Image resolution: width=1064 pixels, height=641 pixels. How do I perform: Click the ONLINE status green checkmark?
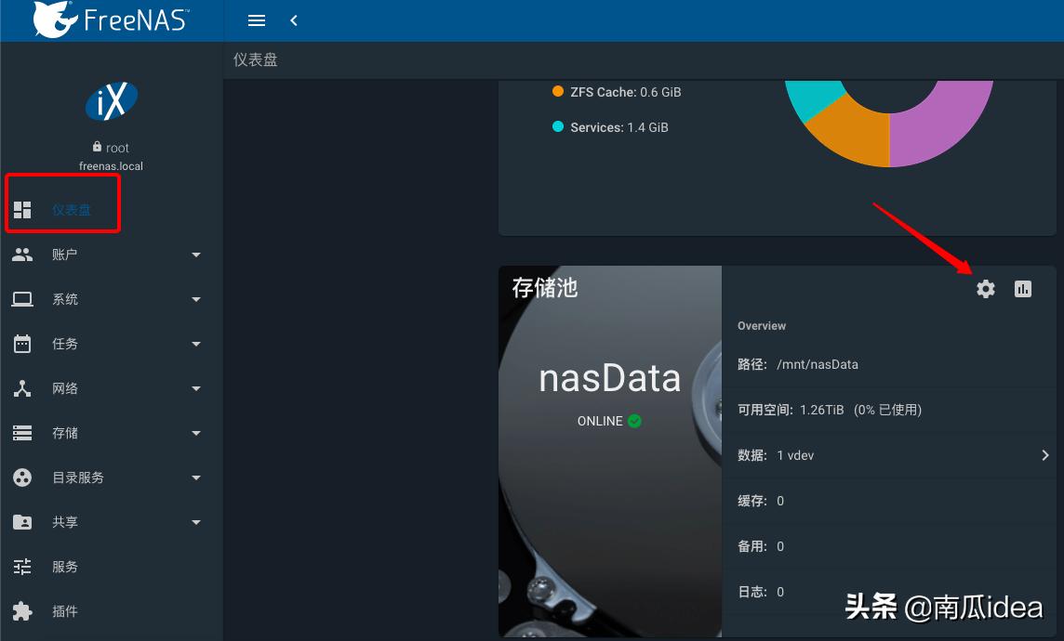[x=634, y=420]
